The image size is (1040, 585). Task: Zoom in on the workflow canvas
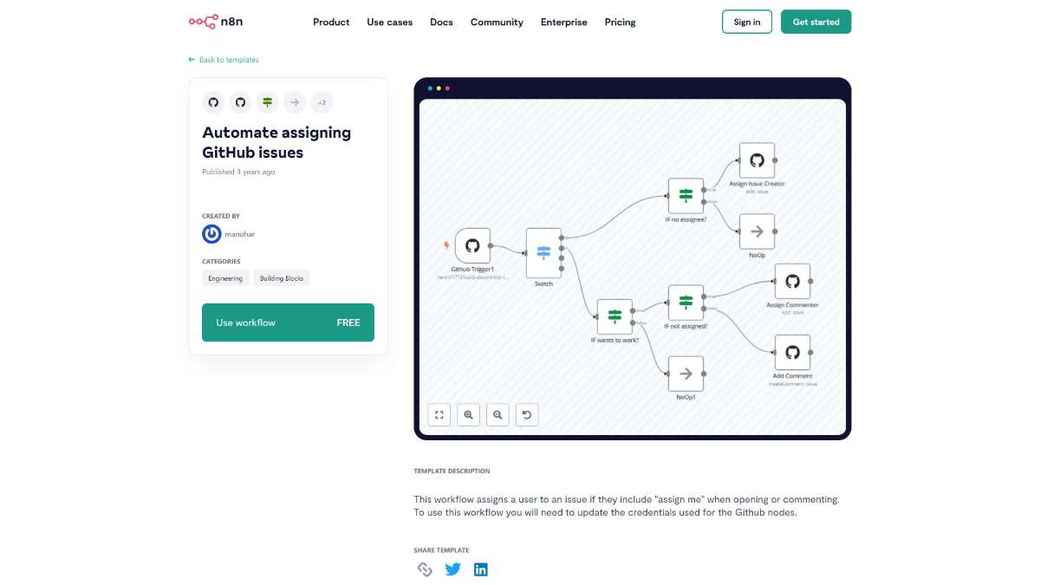tap(469, 415)
